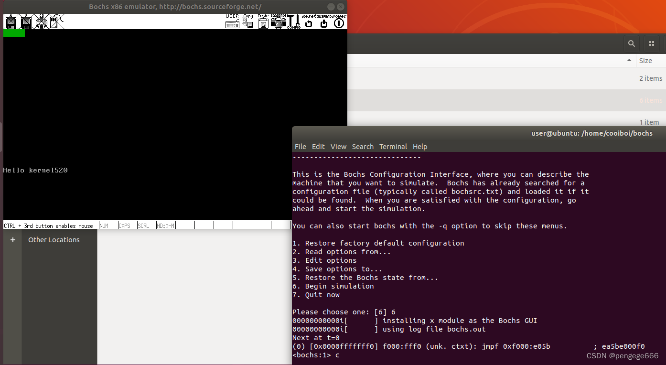Click the '<bochs:1> c' prompt line
666x365 pixels.
point(316,355)
